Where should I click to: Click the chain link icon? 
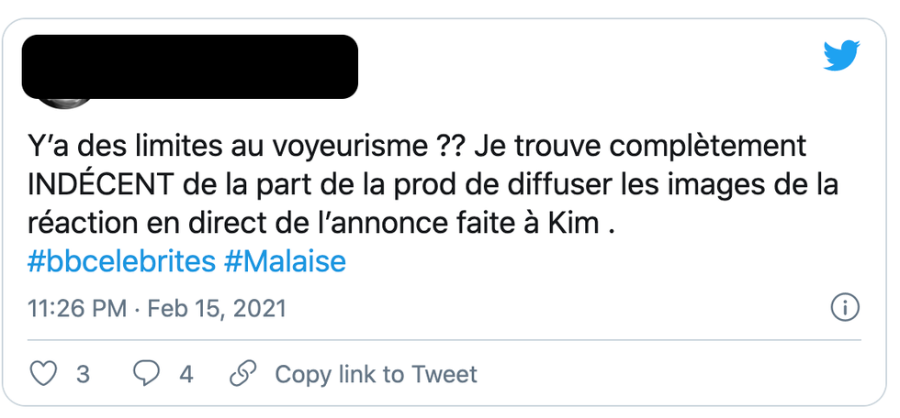(x=242, y=374)
